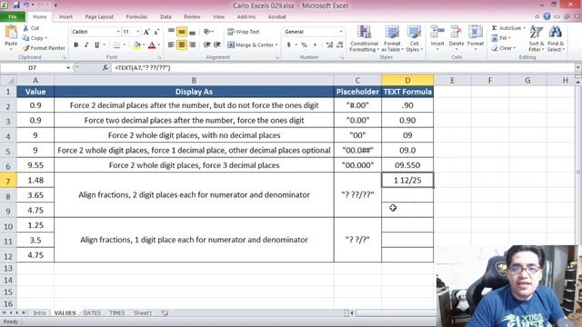Open Sort & Filter menu
This screenshot has width=582, height=327.
click(536, 38)
